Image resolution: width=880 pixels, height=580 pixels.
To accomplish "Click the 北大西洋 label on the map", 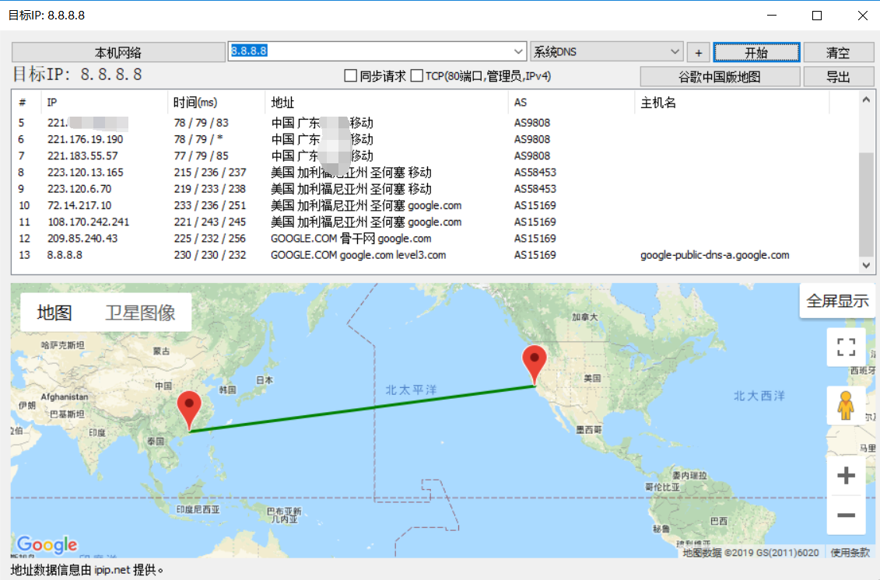I will pos(759,396).
